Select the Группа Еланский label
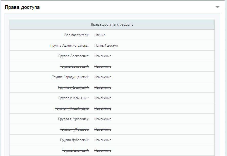Viewport: 227px width, 156px height. pos(75,151)
